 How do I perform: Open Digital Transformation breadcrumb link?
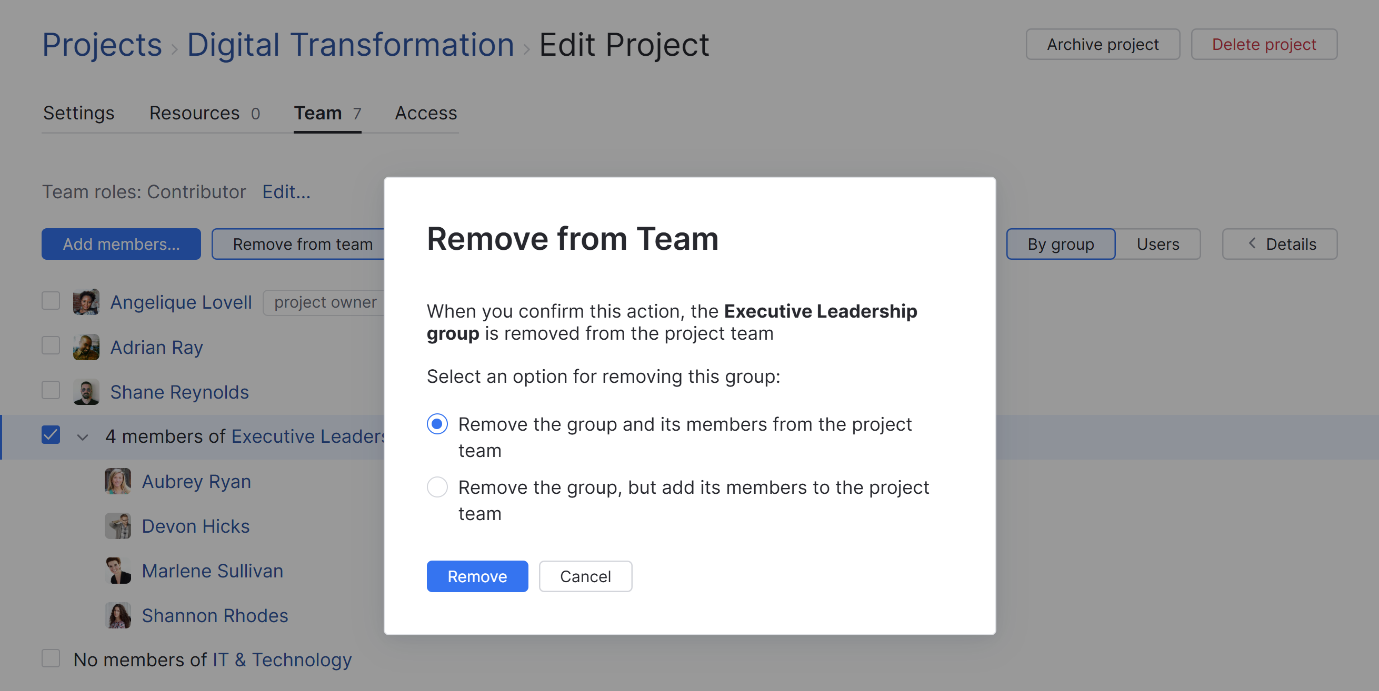pos(350,44)
